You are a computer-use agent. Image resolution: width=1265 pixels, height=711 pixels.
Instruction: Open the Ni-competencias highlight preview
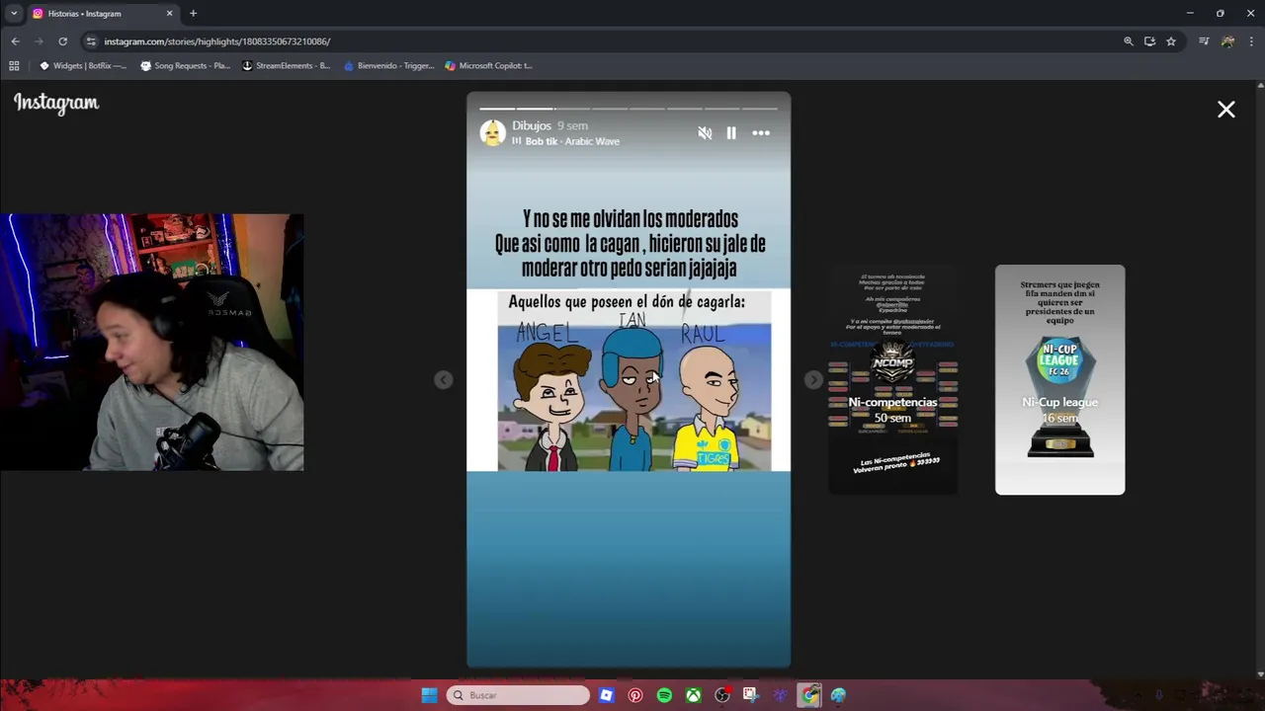point(892,379)
